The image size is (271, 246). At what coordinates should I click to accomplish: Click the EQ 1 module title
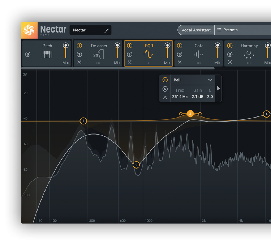pyautogui.click(x=149, y=46)
